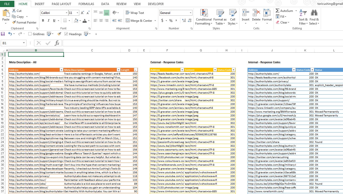Select column C header
Image resolution: width=343 pixels, height=194 pixels.
pyautogui.click(x=92, y=50)
